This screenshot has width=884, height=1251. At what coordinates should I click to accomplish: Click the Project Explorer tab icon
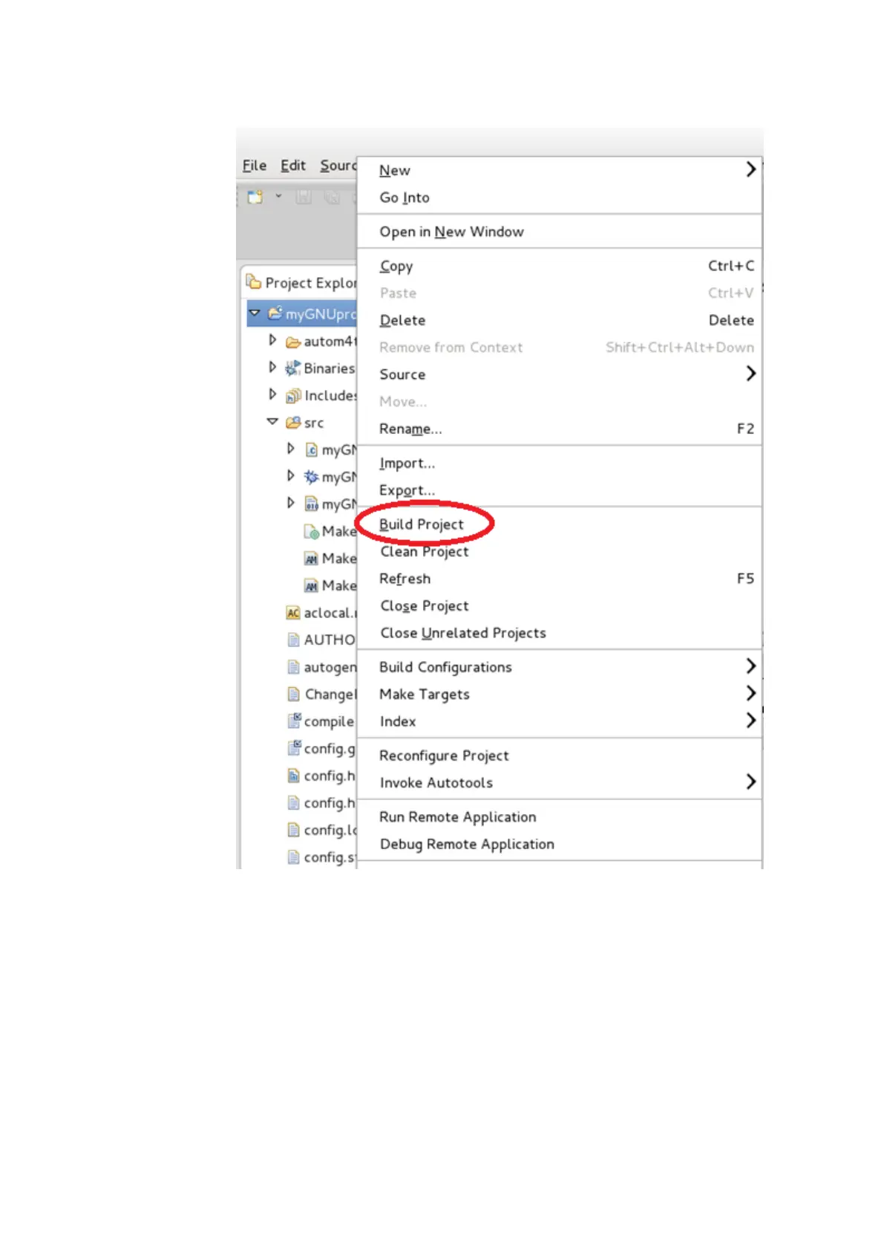(x=254, y=282)
